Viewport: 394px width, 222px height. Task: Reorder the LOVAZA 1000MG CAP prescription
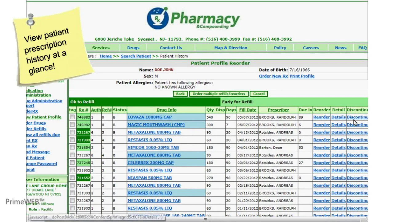pos(321,117)
